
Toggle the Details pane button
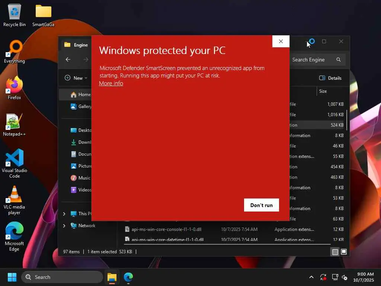[x=330, y=78]
